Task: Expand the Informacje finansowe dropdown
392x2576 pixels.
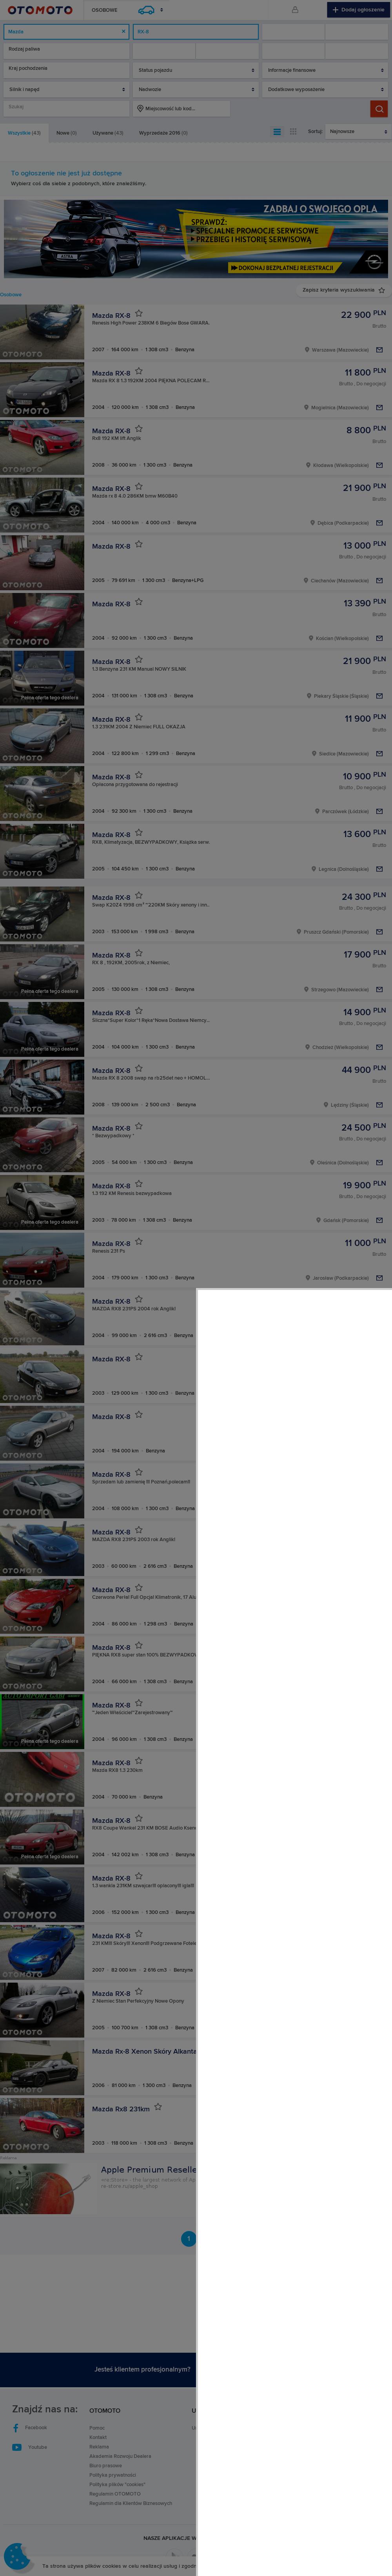Action: pyautogui.click(x=324, y=70)
